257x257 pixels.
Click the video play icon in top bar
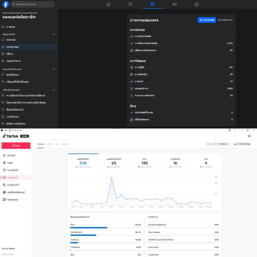click(197, 4)
